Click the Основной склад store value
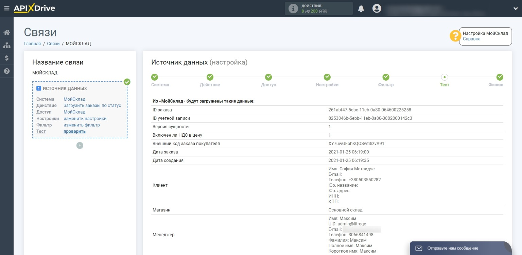522x255 pixels. point(345,210)
